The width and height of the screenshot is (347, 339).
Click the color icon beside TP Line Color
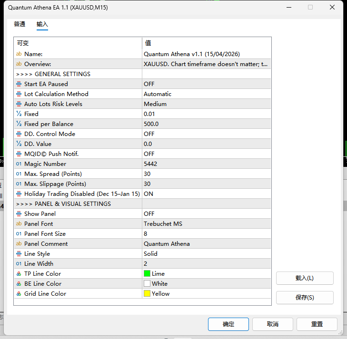tap(19, 274)
